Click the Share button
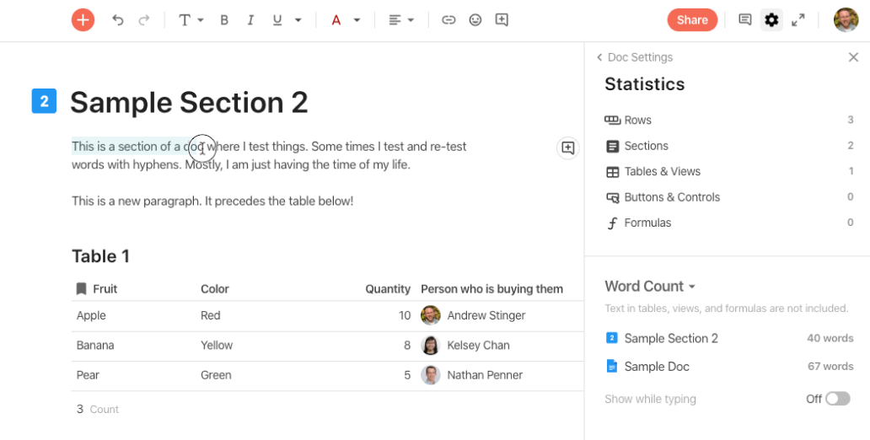Screen dimensions: 870x440 click(692, 20)
